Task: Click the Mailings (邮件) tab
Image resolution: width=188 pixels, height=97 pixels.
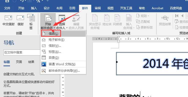Action: (x=85, y=8)
